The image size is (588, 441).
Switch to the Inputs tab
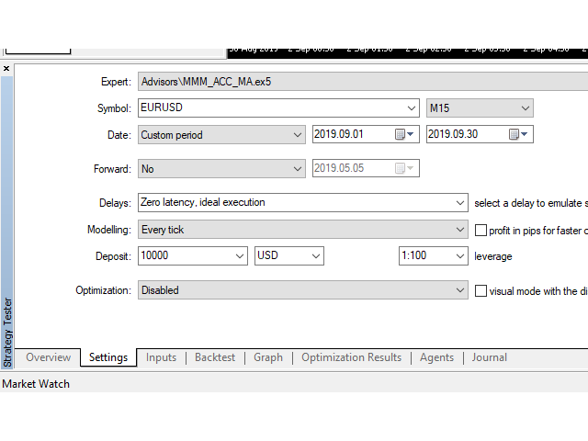click(161, 357)
